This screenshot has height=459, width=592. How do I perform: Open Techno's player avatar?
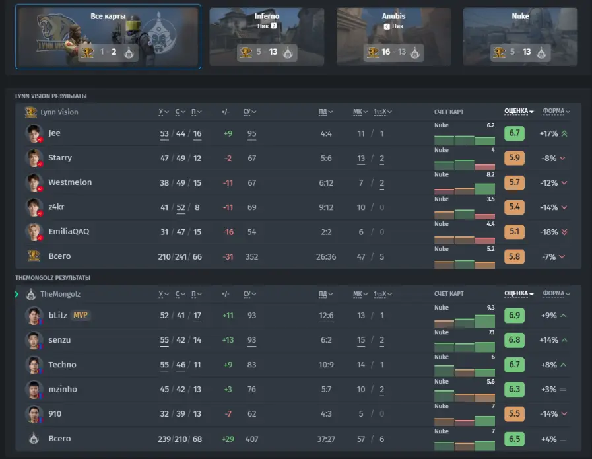34,365
